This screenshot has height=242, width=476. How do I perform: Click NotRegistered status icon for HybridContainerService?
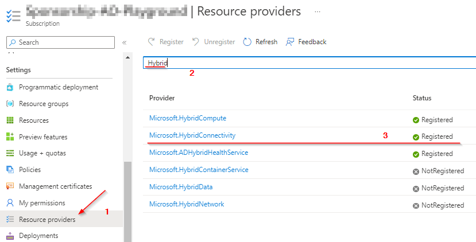click(x=416, y=171)
